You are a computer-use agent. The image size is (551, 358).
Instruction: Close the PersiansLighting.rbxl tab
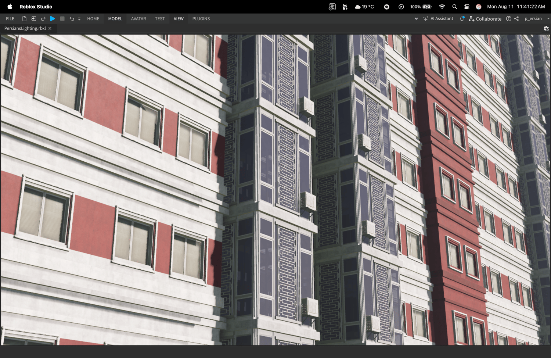[x=50, y=28]
